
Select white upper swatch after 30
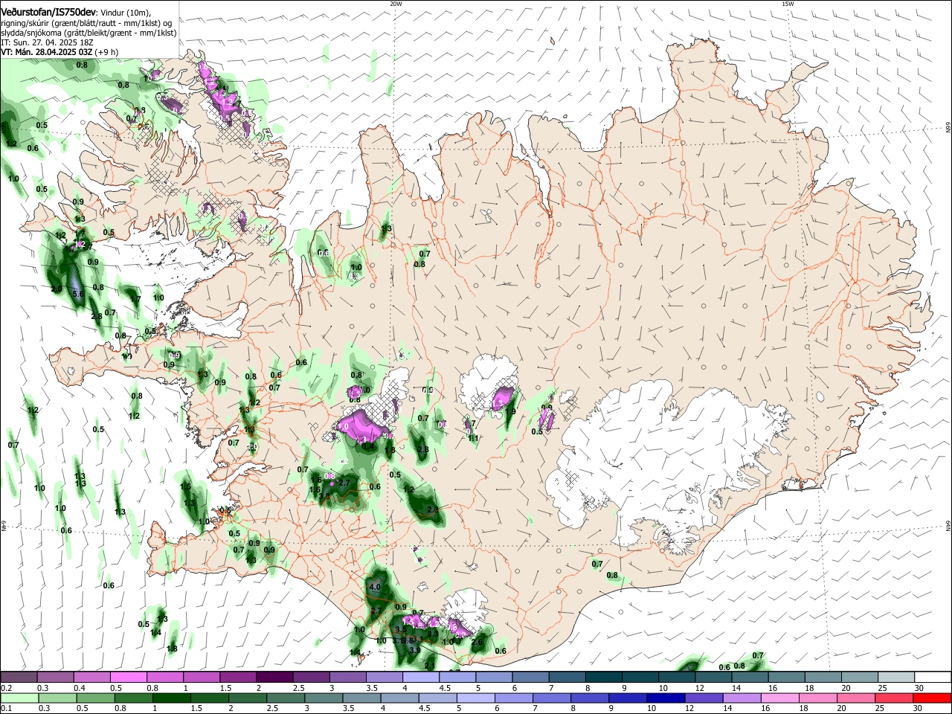[932, 677]
